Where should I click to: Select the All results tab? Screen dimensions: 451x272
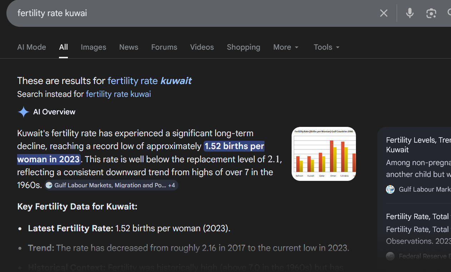(64, 47)
